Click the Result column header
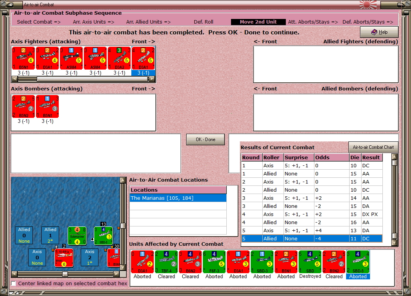The image size is (411, 296). (372, 157)
